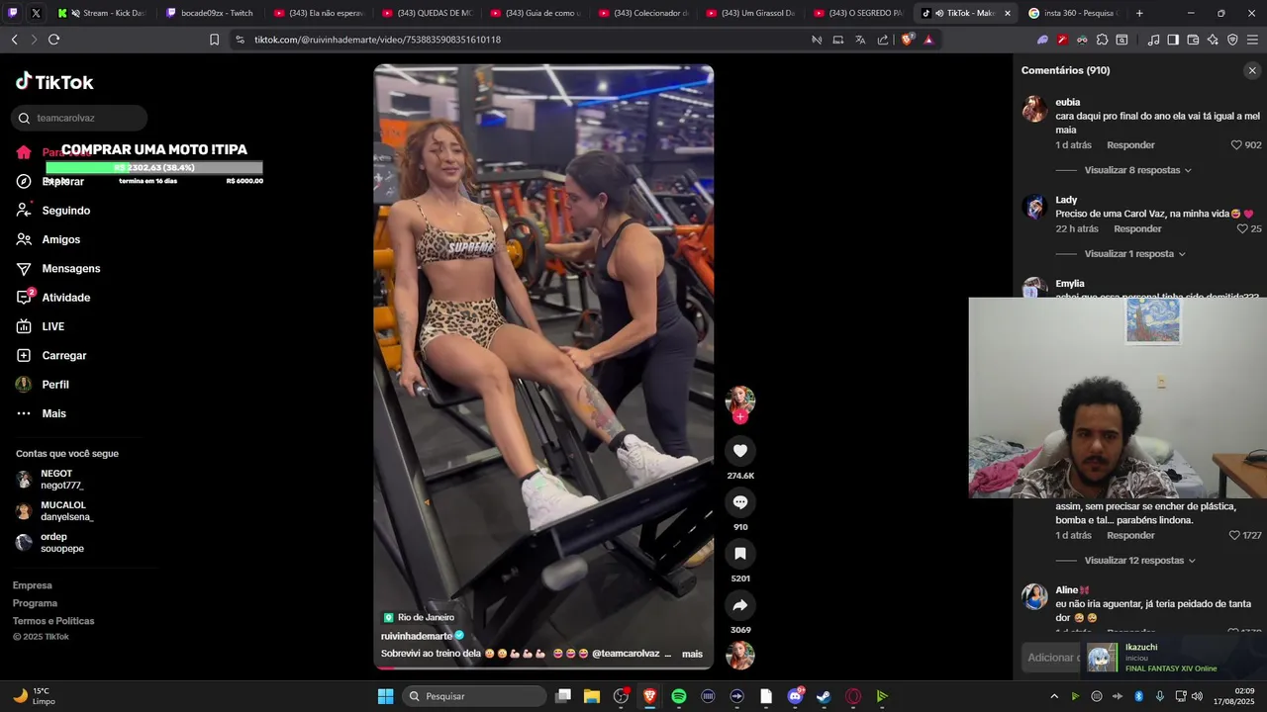Open the Programa footer link
Image resolution: width=1267 pixels, height=712 pixels.
(x=35, y=603)
